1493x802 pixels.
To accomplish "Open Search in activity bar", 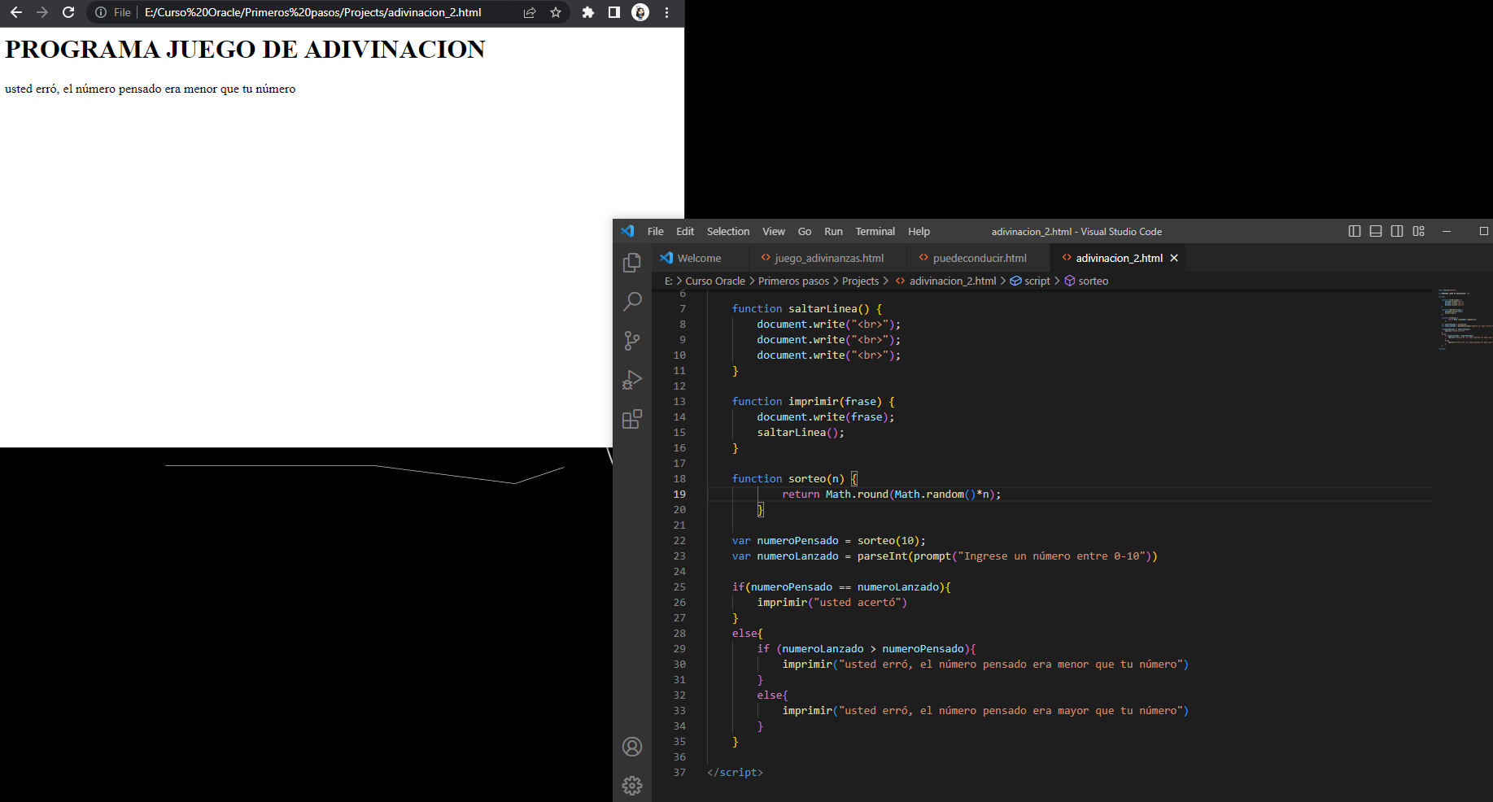I will pyautogui.click(x=632, y=302).
